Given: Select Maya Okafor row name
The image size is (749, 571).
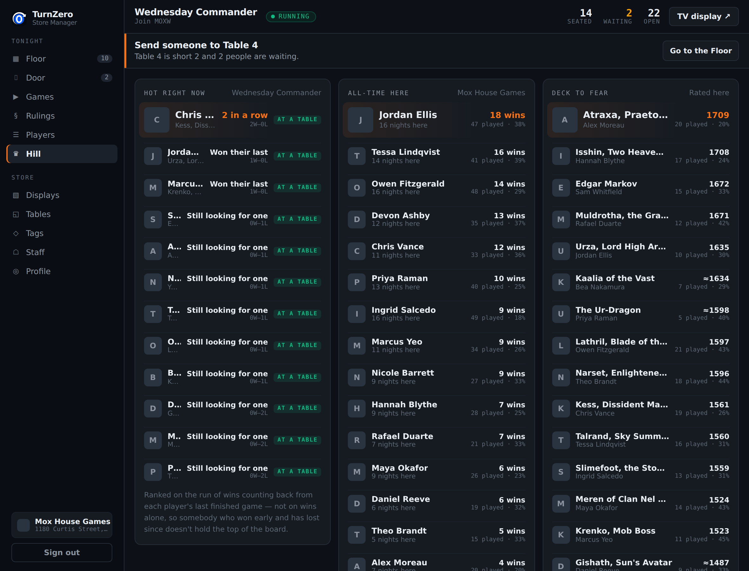Looking at the screenshot, I should (400, 468).
